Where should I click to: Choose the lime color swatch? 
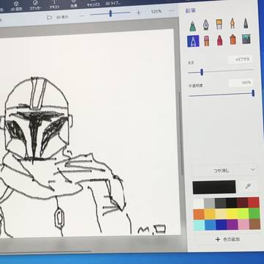coord(243,213)
